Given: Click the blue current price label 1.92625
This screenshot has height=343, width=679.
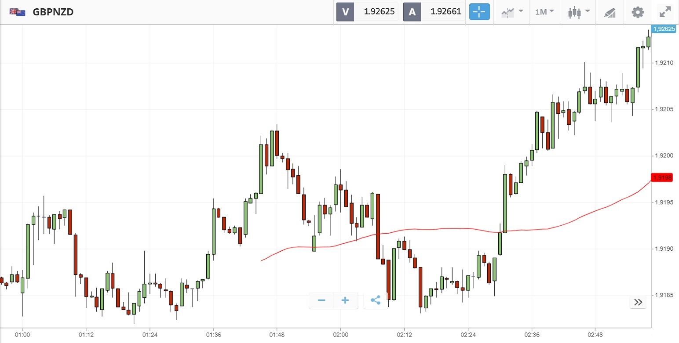Looking at the screenshot, I should point(664,29).
